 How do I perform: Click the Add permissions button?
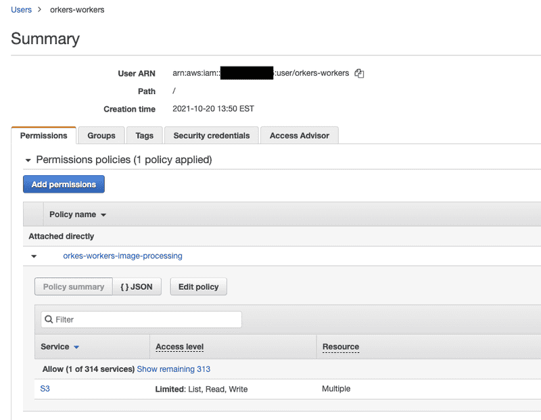(x=64, y=184)
